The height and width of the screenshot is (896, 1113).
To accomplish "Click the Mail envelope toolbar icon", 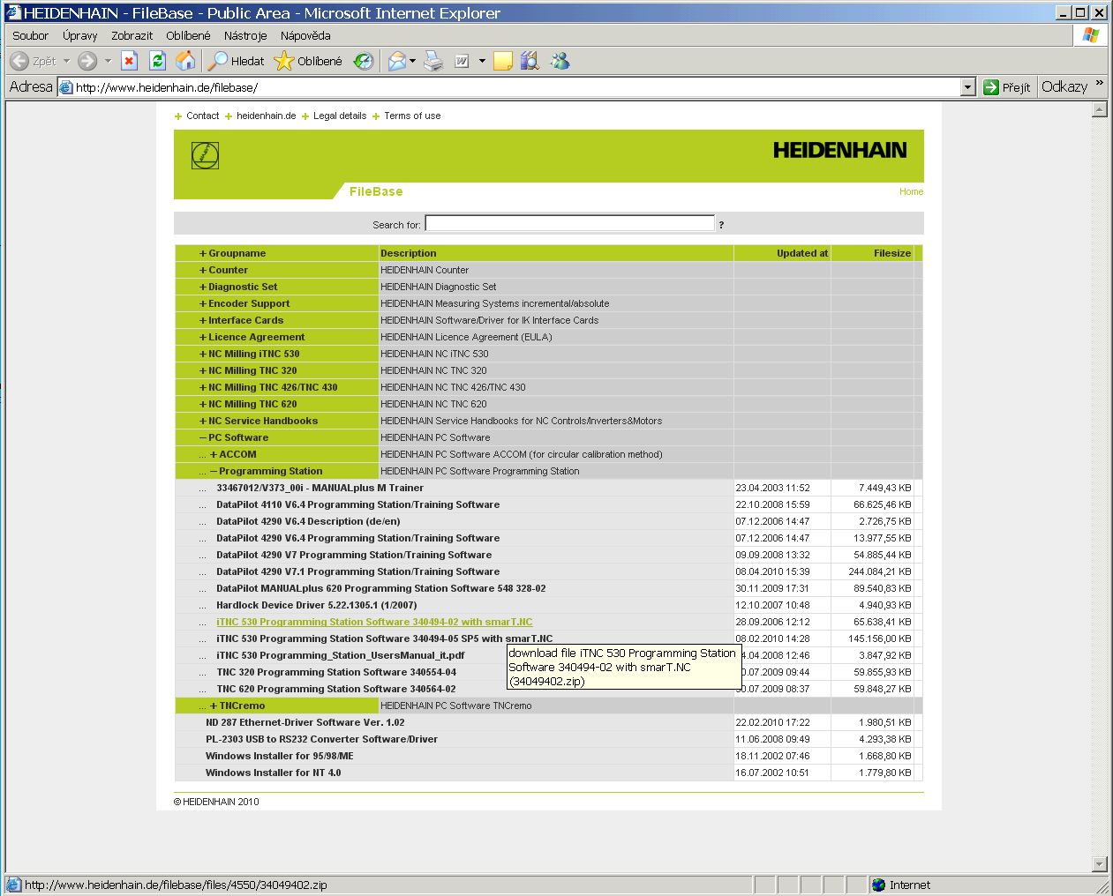I will [x=397, y=61].
